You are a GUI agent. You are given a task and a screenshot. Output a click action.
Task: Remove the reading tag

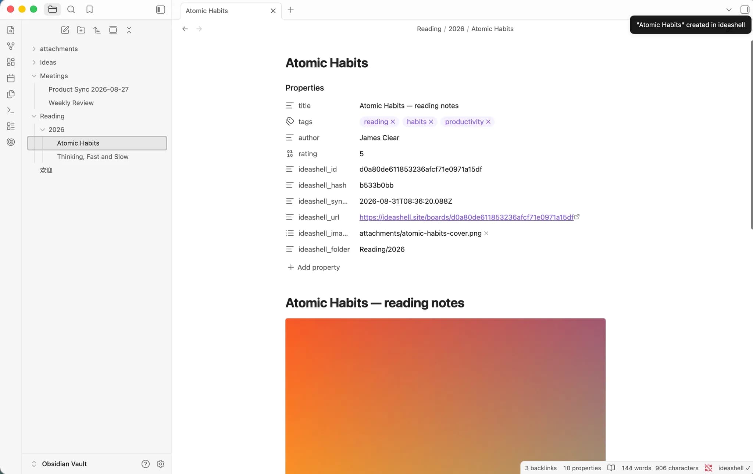[x=393, y=122]
